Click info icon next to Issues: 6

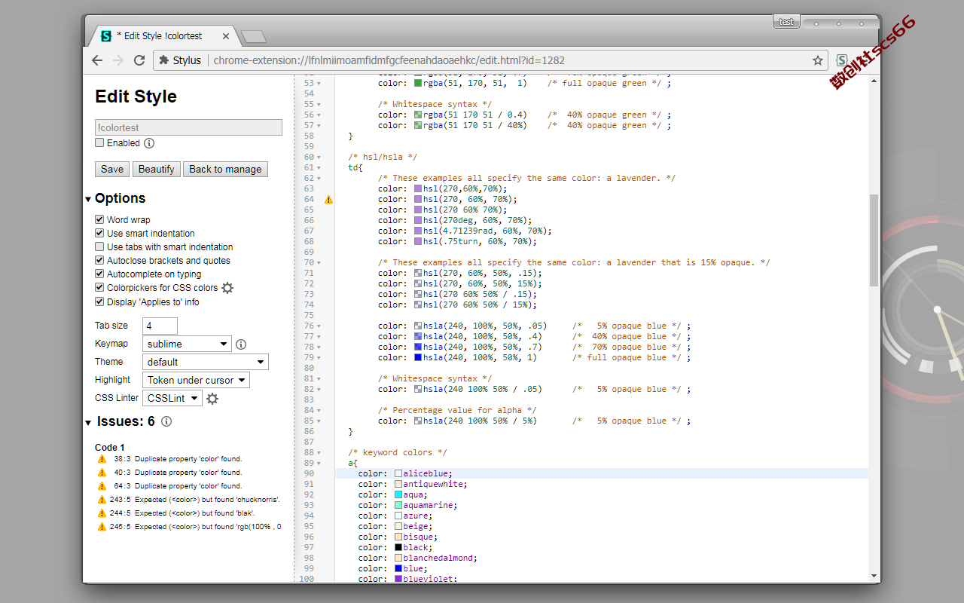click(166, 421)
